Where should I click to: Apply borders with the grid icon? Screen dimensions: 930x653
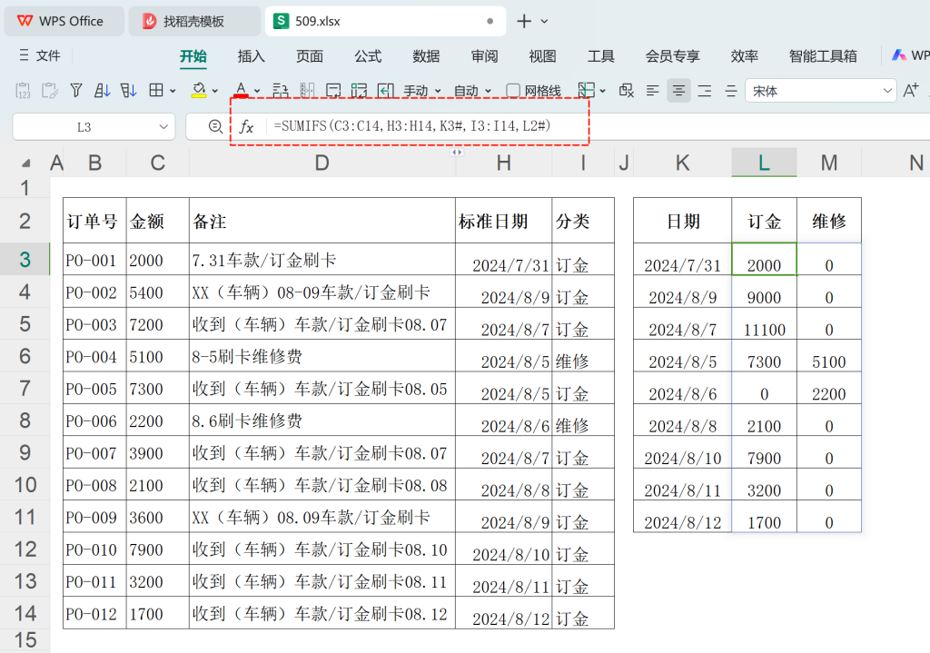(x=156, y=91)
